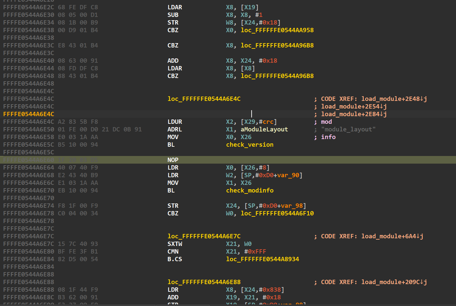Go to the load_module+2E84 xref
456x306 pixels.
pyautogui.click(x=354, y=114)
